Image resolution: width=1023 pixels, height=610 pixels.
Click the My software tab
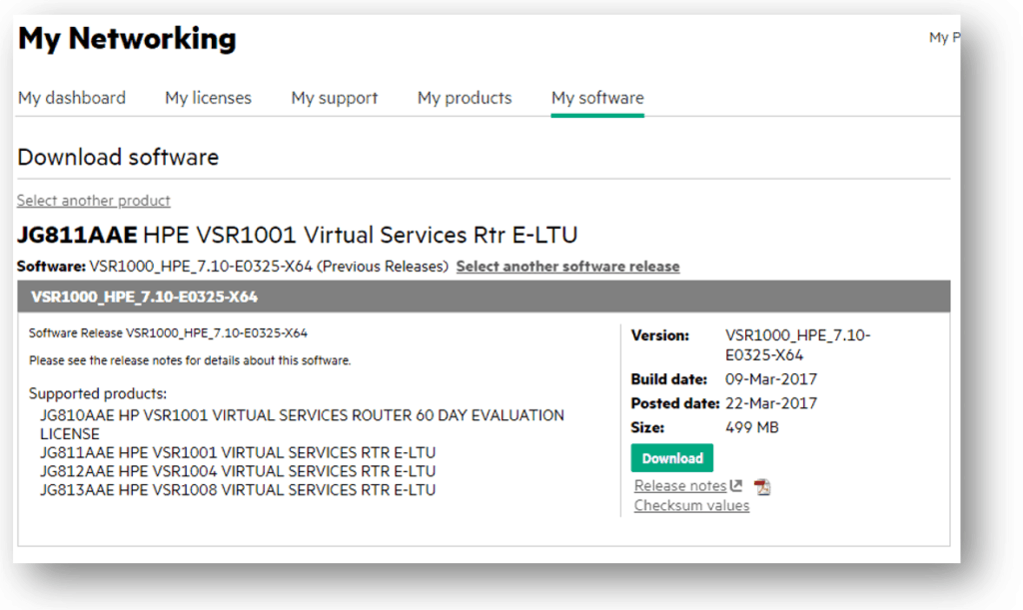pos(597,98)
